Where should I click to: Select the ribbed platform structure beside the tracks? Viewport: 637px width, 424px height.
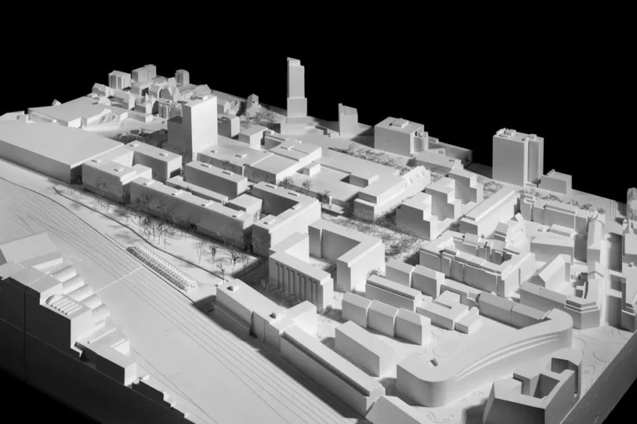click(x=161, y=266)
